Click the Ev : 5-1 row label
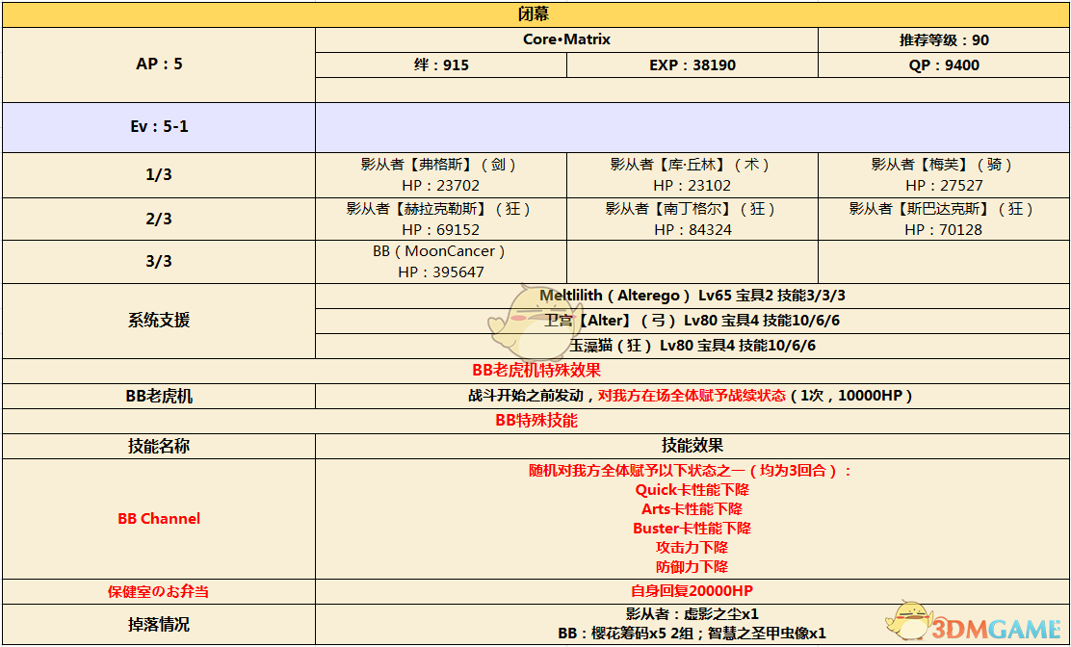Screen dimensions: 1071x647 point(159,127)
